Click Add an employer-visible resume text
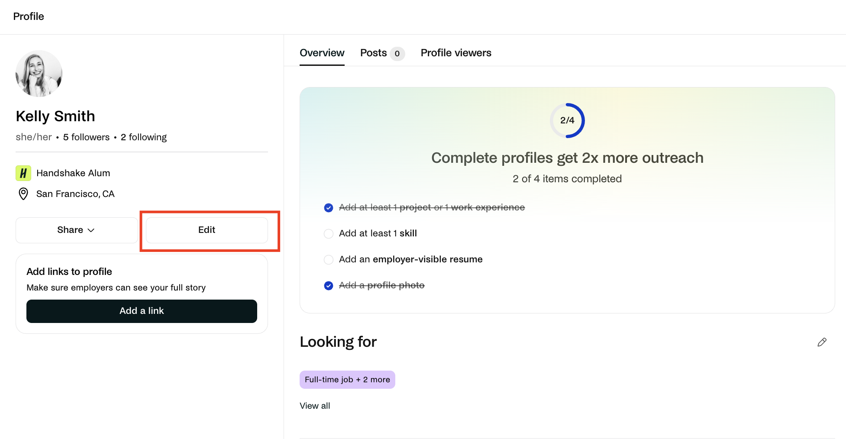 (x=411, y=259)
